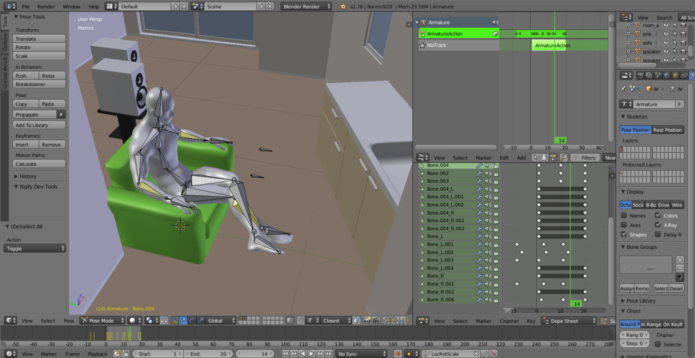Open the Blender Render engine dropdown
This screenshot has height=358, width=695.
click(x=306, y=7)
